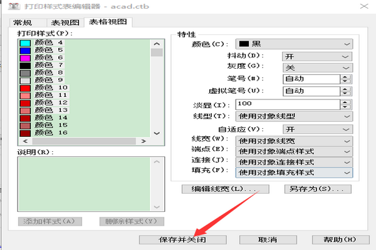Click the 保存并关闭 button

[183, 240]
